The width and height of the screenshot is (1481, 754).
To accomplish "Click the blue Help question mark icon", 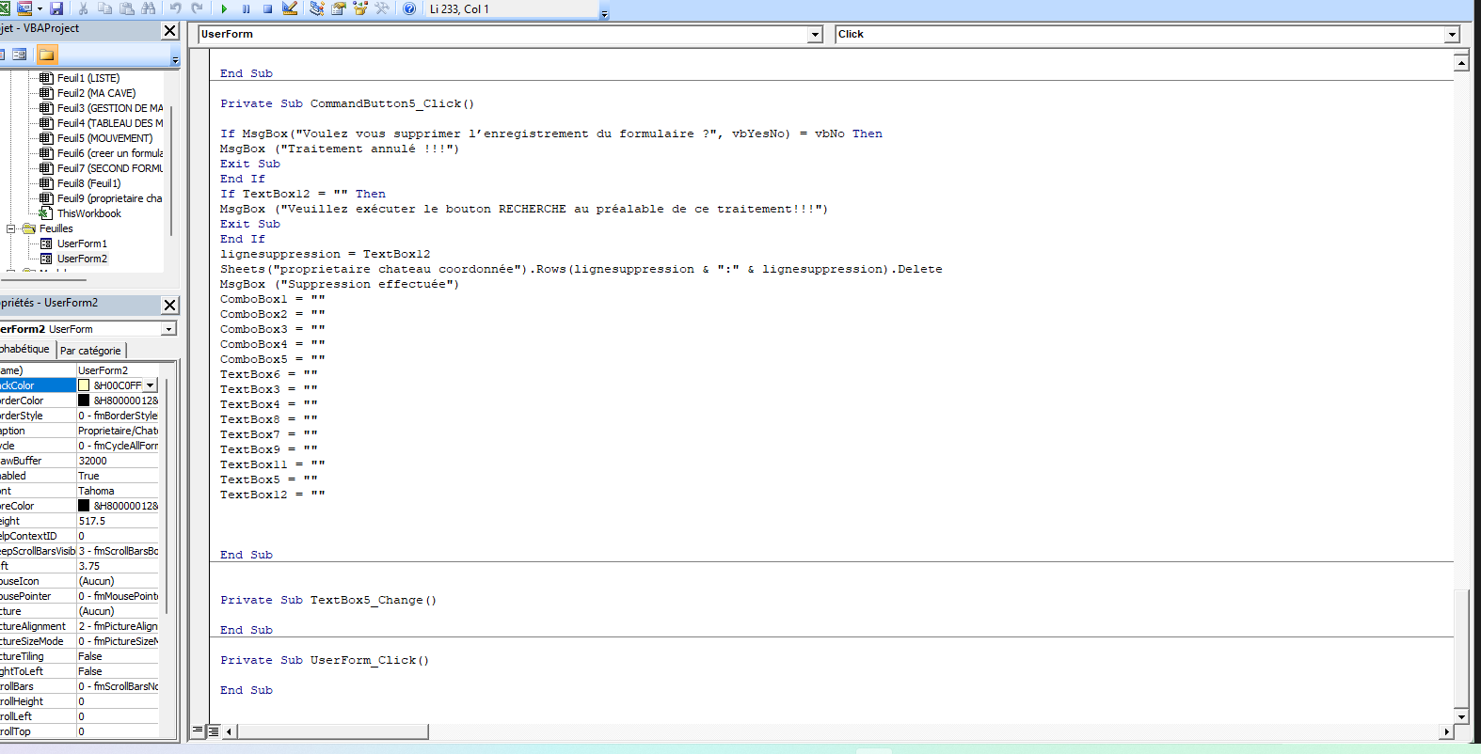I will (409, 8).
